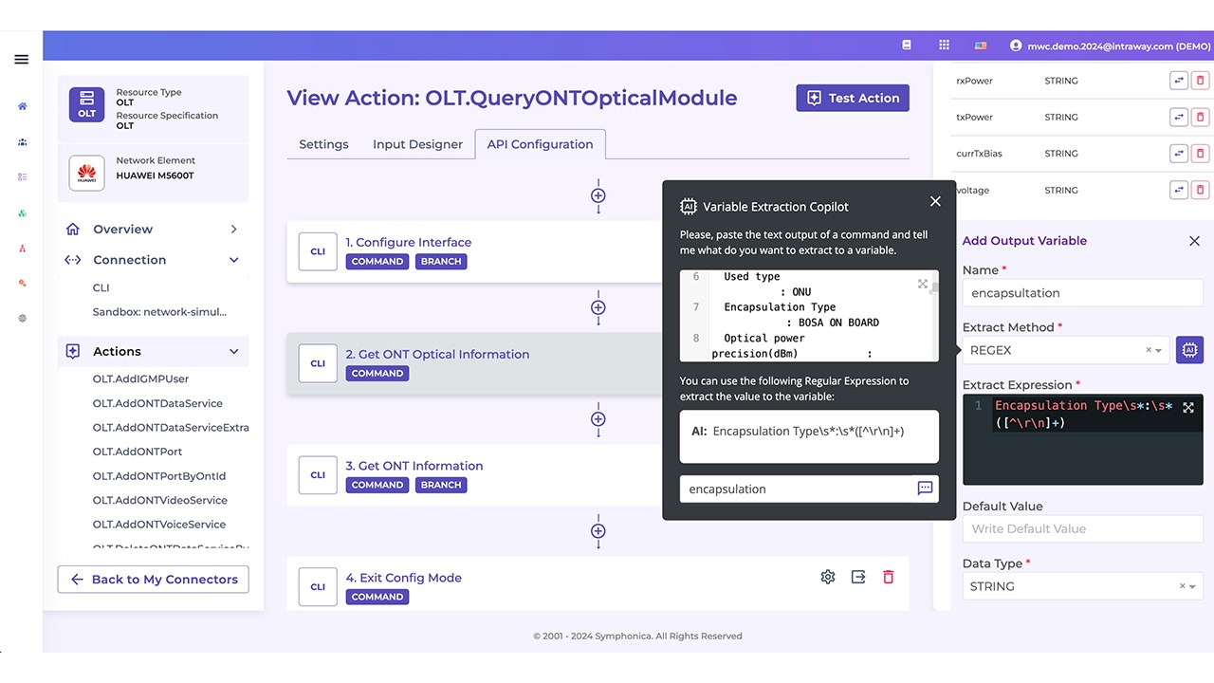This screenshot has width=1214, height=683.
Task: Open the Extract Method REGEX dropdown
Action: (x=1066, y=350)
